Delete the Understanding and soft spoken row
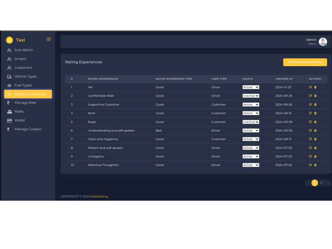The height and width of the screenshot is (249, 332). coord(315,130)
